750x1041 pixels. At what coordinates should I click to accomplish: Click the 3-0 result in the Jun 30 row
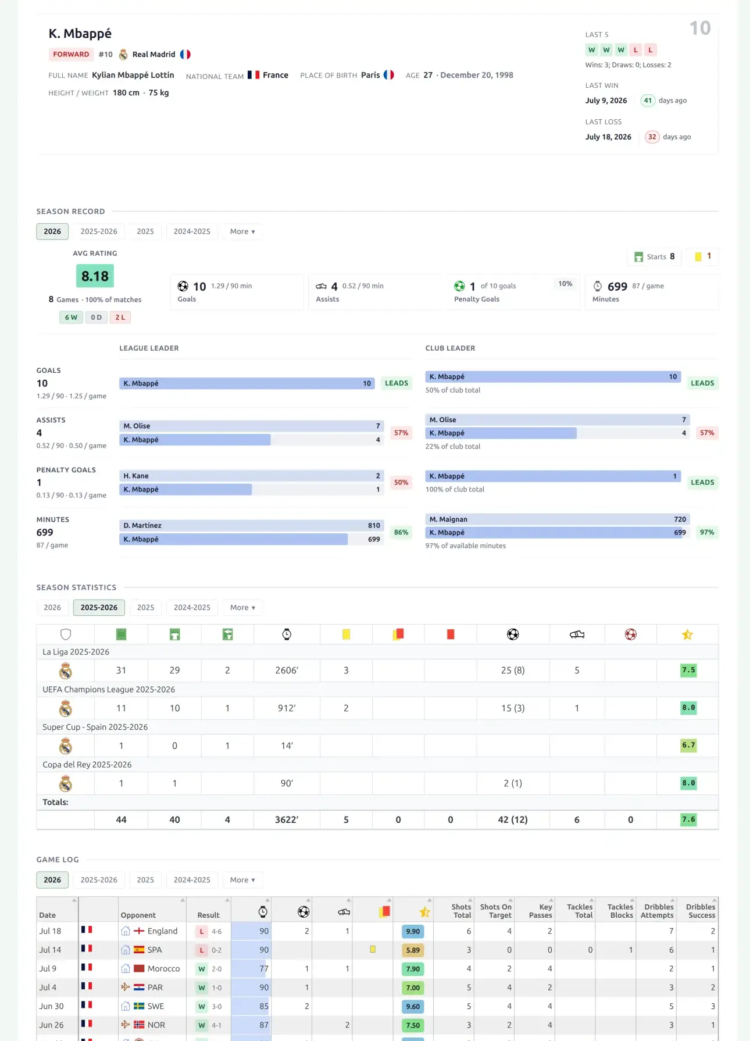(216, 1007)
